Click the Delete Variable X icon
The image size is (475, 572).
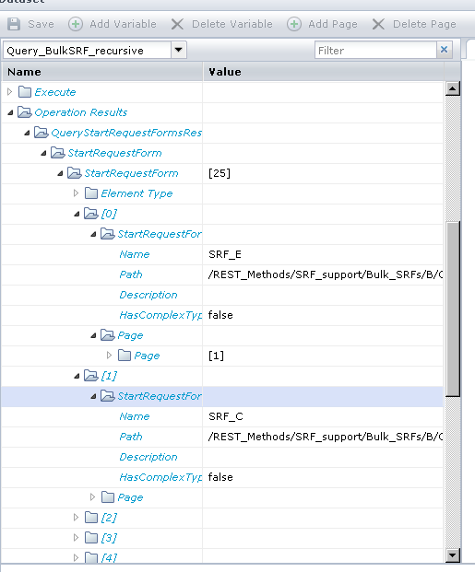pos(177,24)
